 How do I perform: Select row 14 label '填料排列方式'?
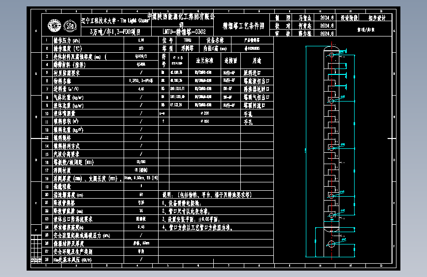click(x=66, y=146)
